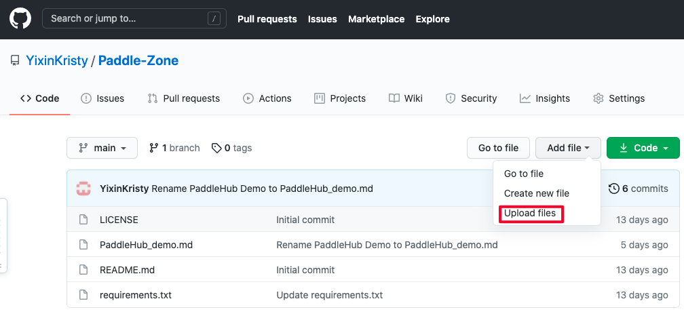Switch to the Security tab
This screenshot has width=684, height=316.
click(471, 98)
